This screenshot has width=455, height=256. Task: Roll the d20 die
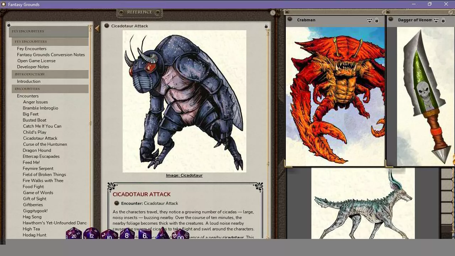pyautogui.click(x=74, y=234)
